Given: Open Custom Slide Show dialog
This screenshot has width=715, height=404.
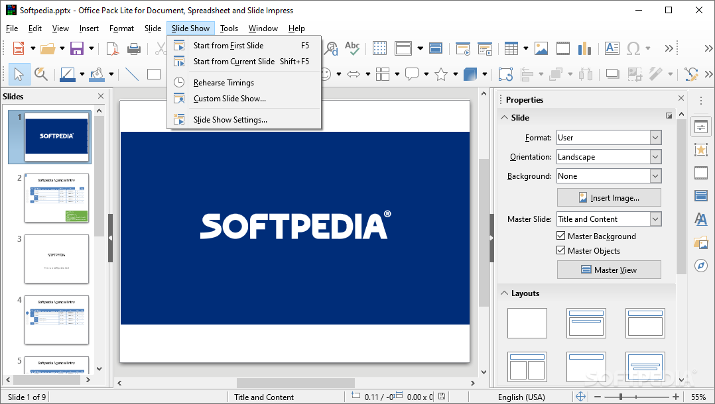Looking at the screenshot, I should pos(244,99).
